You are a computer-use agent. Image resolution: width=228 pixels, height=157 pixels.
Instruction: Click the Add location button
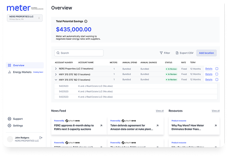(206, 53)
